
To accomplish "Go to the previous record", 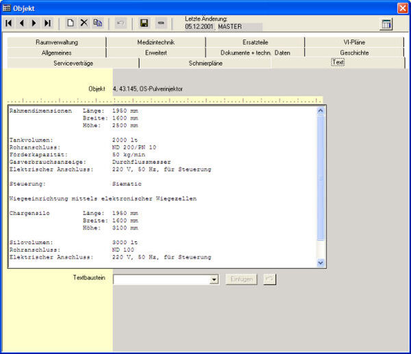I will point(21,23).
